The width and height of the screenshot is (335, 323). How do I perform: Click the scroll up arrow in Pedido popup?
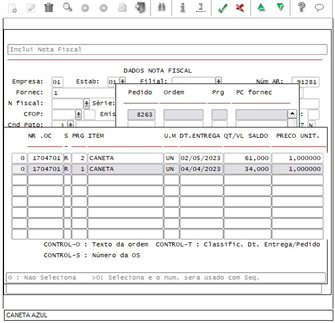(x=292, y=114)
